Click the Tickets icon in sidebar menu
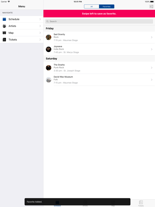 4,40
